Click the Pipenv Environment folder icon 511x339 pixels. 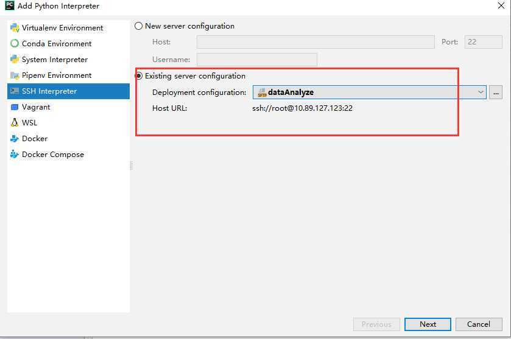tap(15, 75)
